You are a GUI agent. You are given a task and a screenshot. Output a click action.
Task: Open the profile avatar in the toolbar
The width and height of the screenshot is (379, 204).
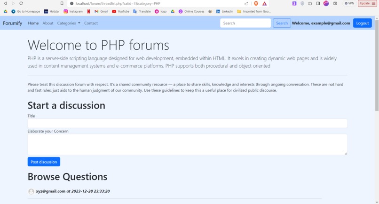pos(326,3)
